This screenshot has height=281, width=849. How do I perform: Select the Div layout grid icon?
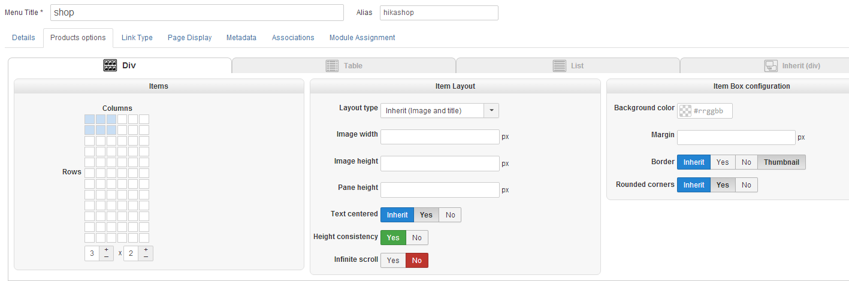point(110,66)
